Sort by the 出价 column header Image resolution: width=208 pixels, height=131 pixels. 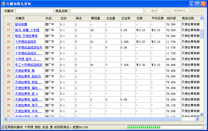coord(67,18)
